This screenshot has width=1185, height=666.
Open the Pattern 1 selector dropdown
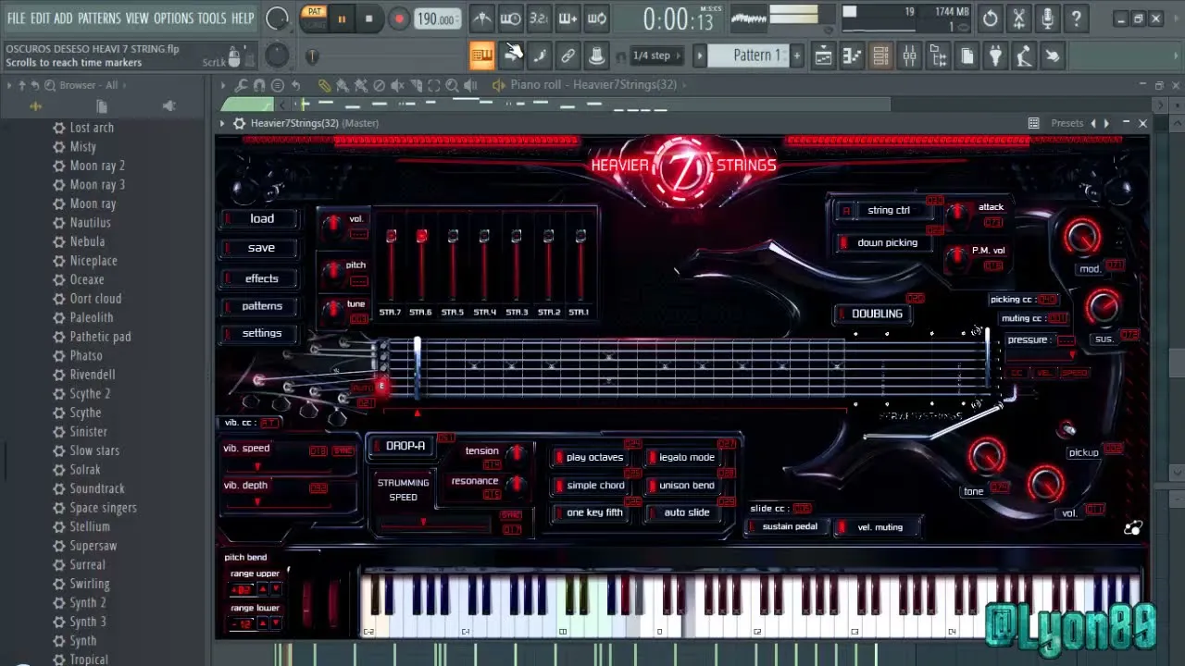tap(756, 55)
